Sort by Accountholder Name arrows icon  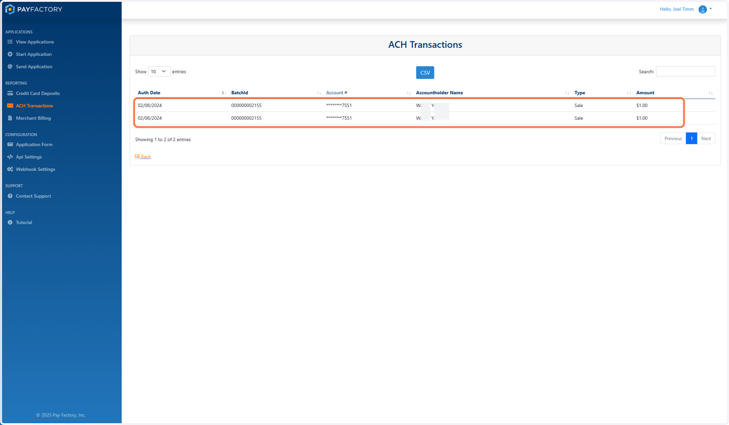[x=567, y=93]
